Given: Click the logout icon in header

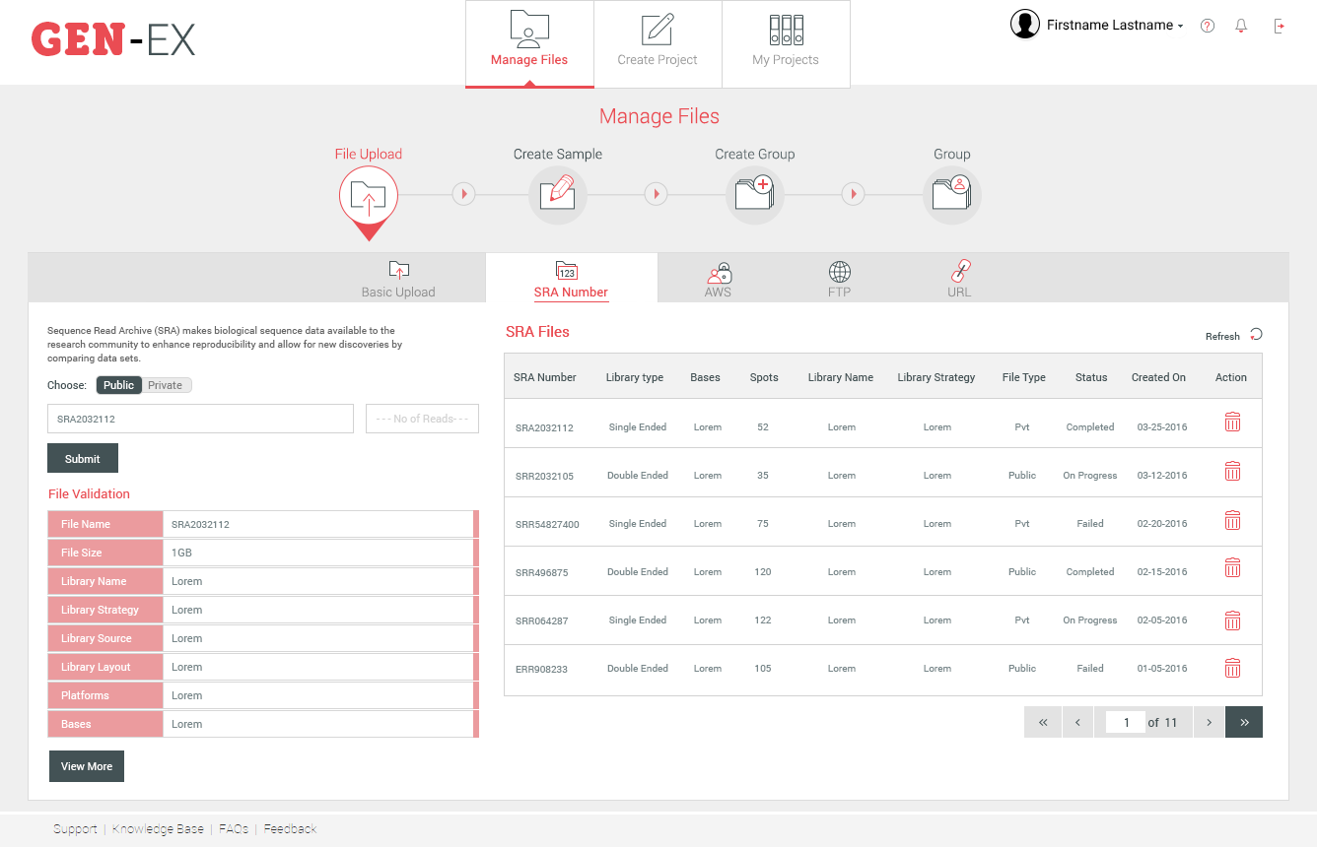Looking at the screenshot, I should pos(1280,27).
